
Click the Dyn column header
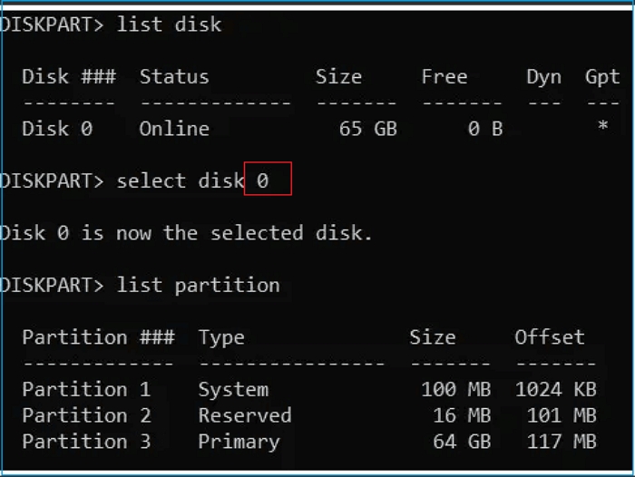coord(543,77)
